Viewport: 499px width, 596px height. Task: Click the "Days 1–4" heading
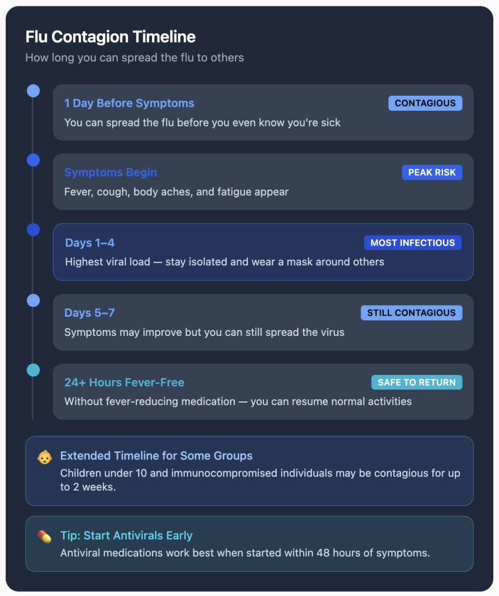pos(90,243)
